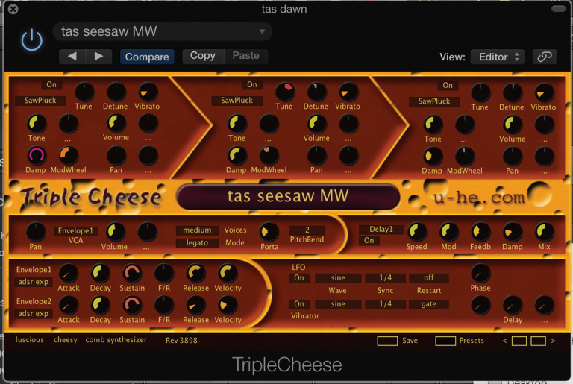Click the second oscillator Detune knob
573x384 pixels.
[x=316, y=92]
